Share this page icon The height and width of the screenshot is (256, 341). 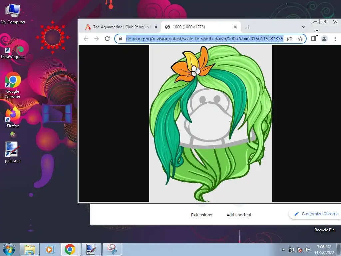290,39
